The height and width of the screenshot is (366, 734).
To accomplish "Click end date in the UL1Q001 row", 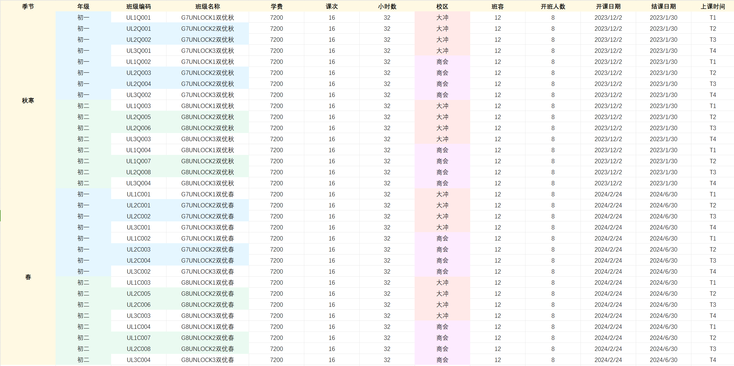I will [x=663, y=17].
